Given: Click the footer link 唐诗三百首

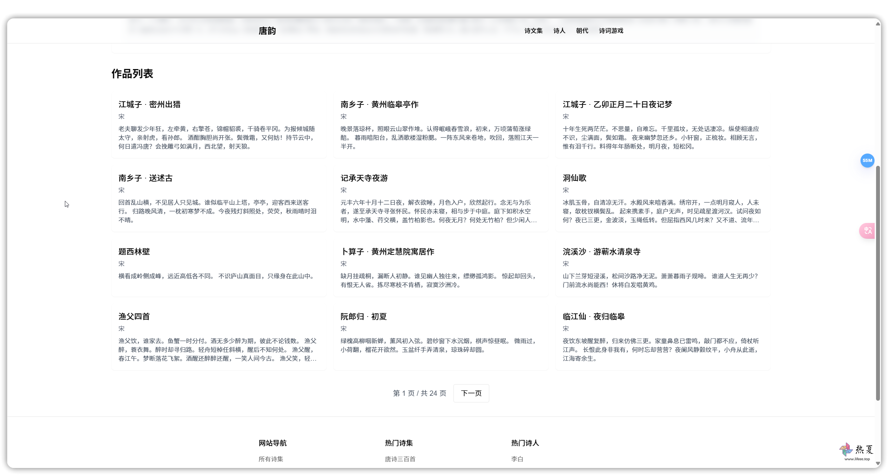Looking at the screenshot, I should pyautogui.click(x=400, y=459).
